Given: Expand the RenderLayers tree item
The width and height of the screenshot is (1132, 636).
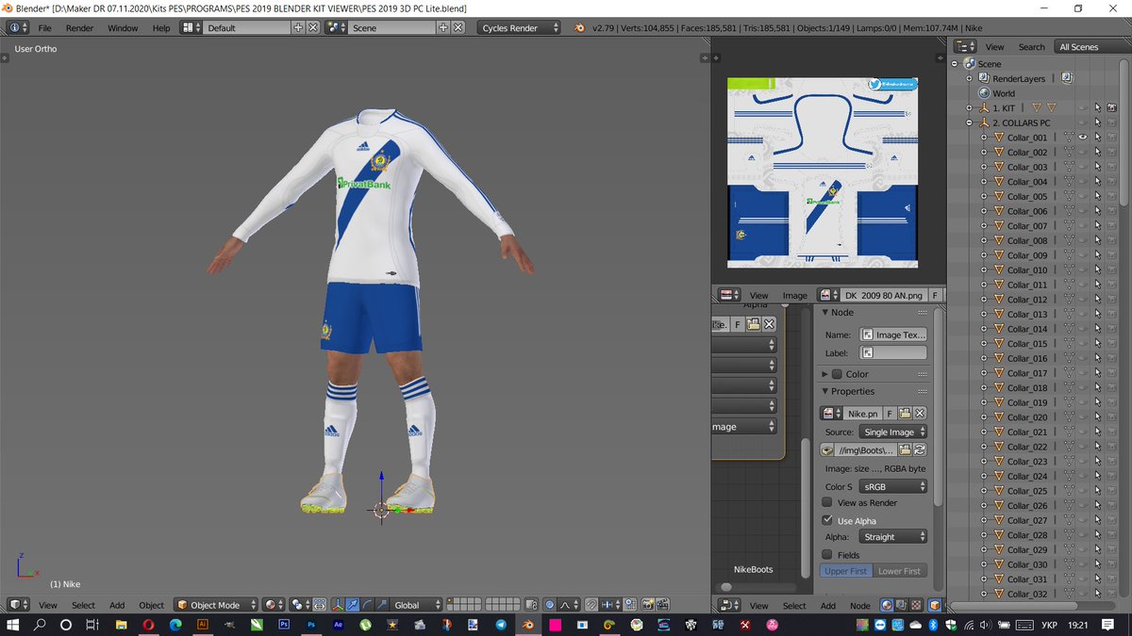Looking at the screenshot, I should (969, 79).
